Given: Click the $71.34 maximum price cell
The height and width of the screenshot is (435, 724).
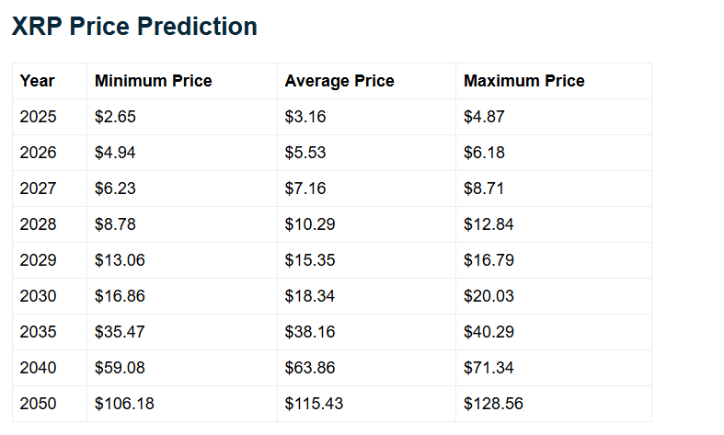Looking at the screenshot, I should pos(488,368).
